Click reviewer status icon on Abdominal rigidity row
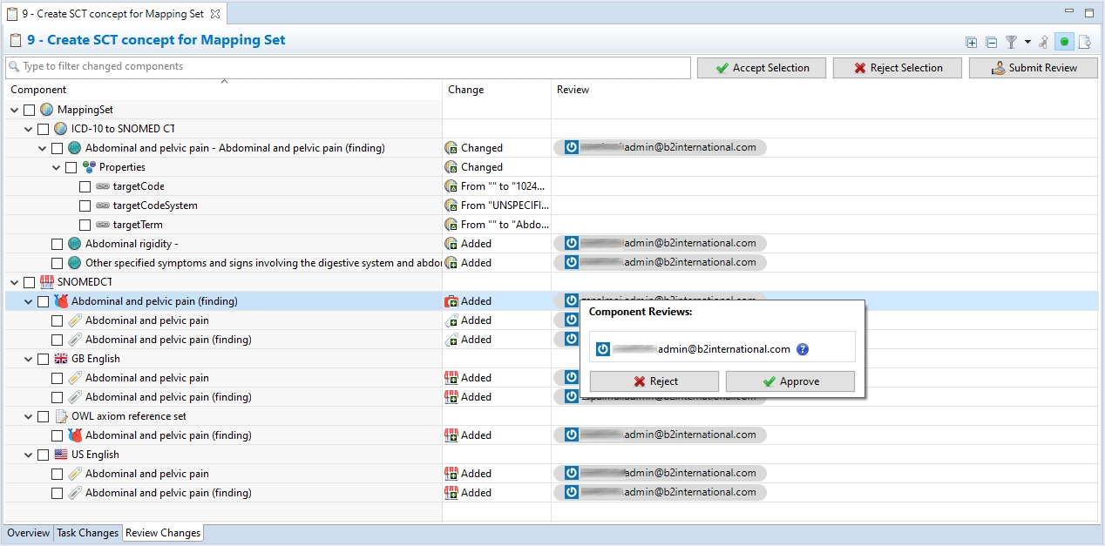 tap(572, 244)
